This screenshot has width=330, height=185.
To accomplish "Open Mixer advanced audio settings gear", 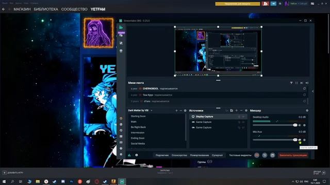I will pyautogui.click(x=307, y=110).
